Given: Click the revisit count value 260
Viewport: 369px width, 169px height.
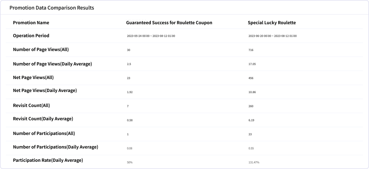Looking at the screenshot, I should [251, 106].
